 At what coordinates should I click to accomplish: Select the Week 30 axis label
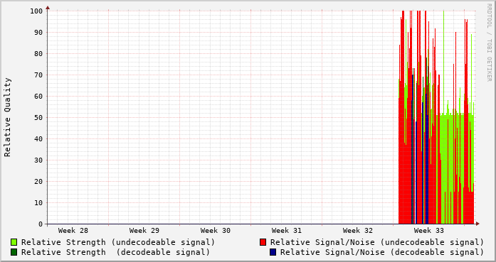(x=216, y=231)
